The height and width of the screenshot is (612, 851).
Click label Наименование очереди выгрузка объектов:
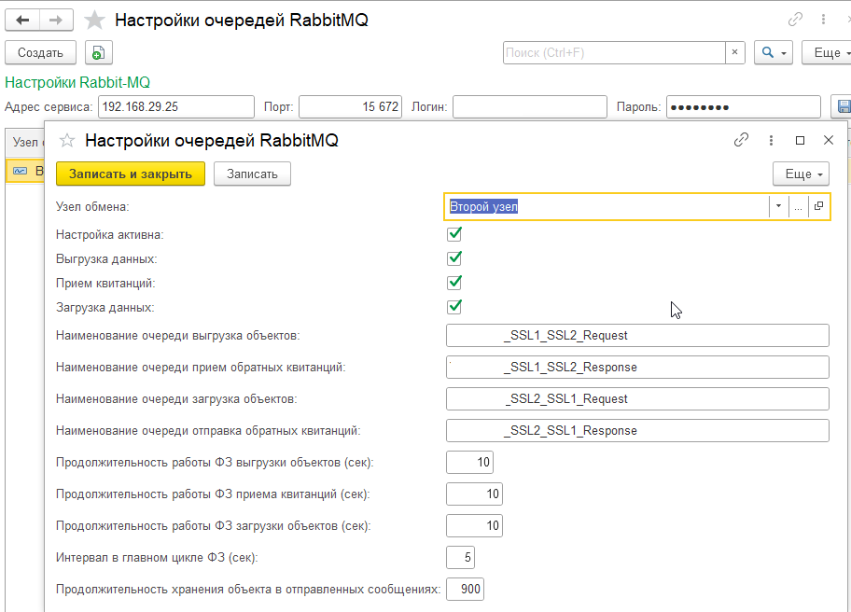point(178,336)
